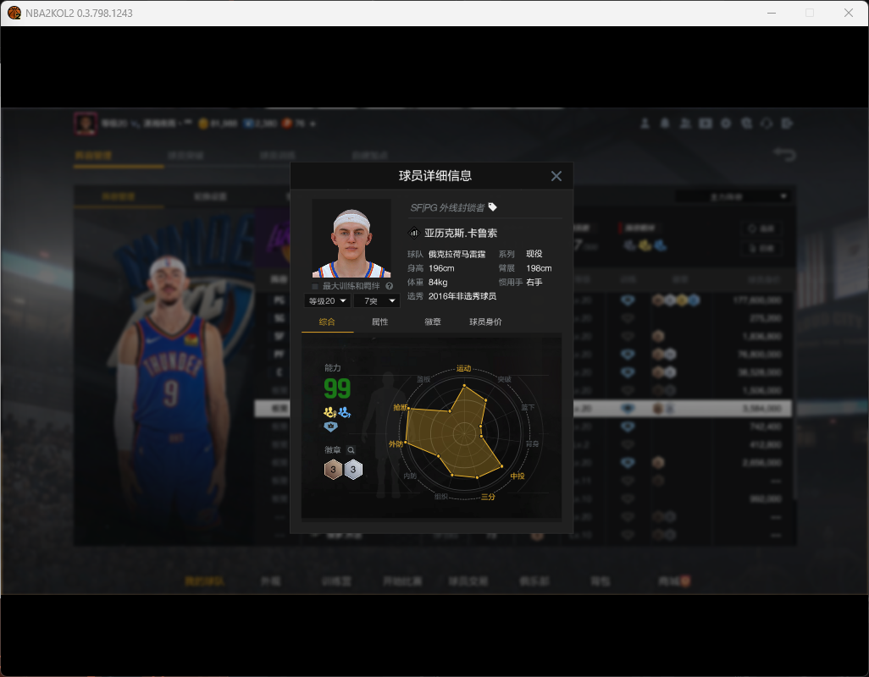Enable the 最大训练和羁绊 checkbox
The width and height of the screenshot is (869, 677).
315,286
